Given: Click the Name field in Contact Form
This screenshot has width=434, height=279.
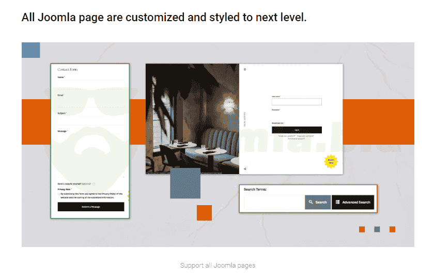Looking at the screenshot, I should pos(90,82).
